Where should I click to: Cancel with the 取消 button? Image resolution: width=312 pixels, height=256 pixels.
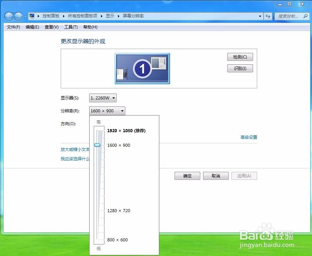point(216,176)
